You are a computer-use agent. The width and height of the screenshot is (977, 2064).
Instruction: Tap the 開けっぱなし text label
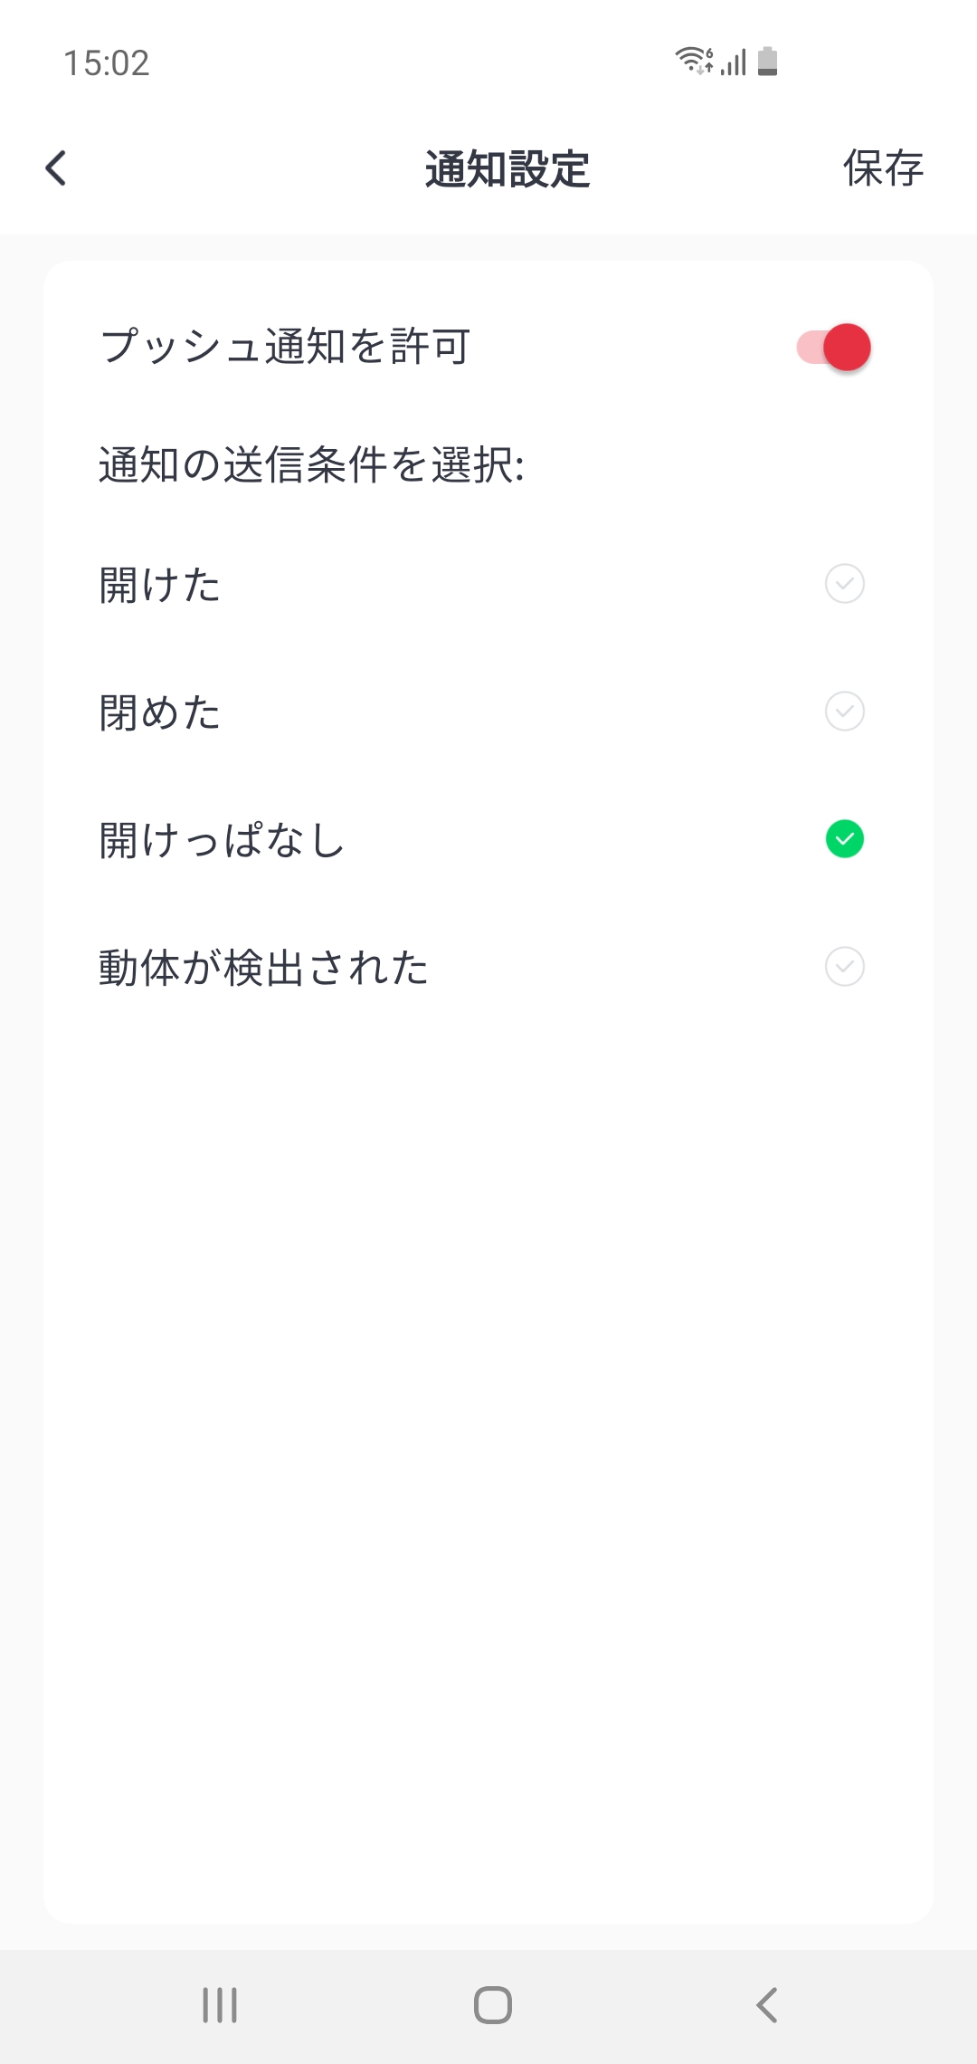(x=222, y=840)
